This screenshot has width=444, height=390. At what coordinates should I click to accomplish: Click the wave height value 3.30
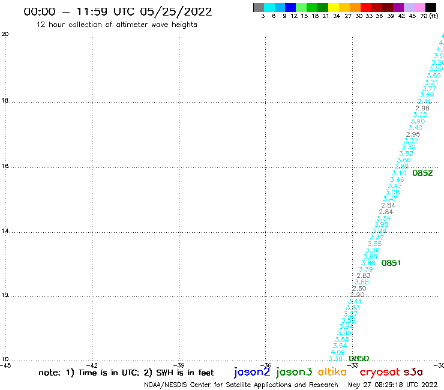pos(335,359)
